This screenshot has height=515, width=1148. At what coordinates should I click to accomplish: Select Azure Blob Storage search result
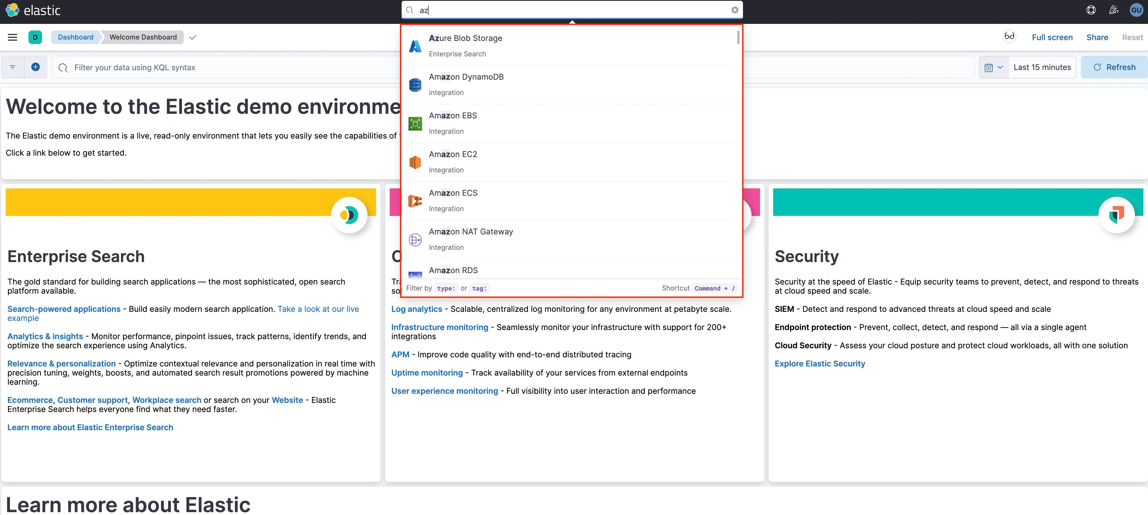pos(465,38)
